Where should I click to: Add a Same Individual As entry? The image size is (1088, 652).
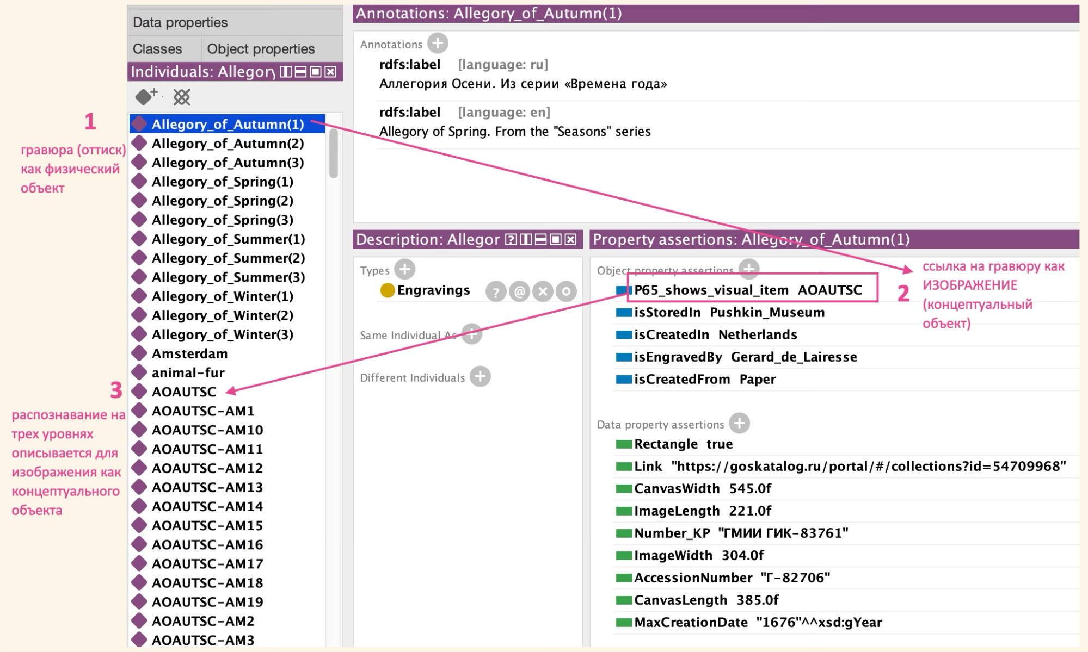tap(471, 334)
